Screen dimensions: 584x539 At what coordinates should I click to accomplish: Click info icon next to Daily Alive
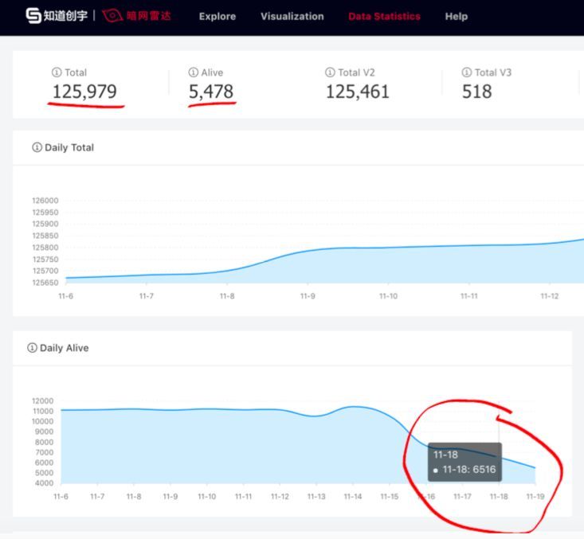[x=32, y=348]
